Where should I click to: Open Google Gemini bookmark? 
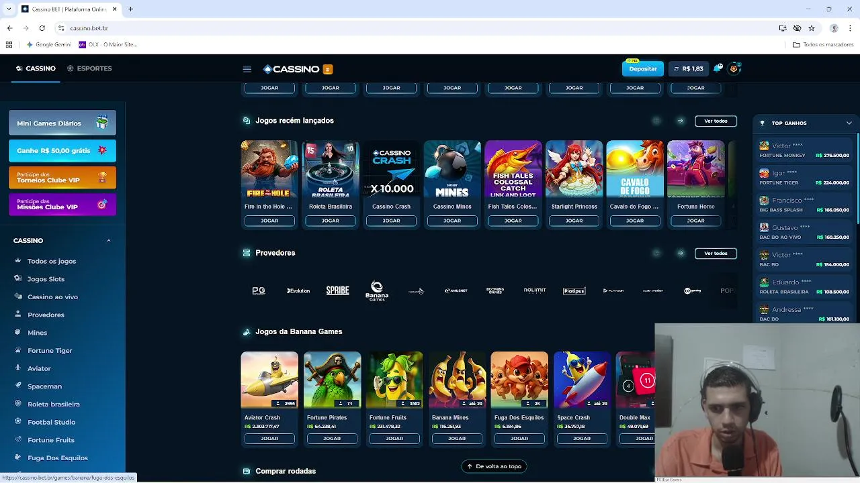coord(48,45)
